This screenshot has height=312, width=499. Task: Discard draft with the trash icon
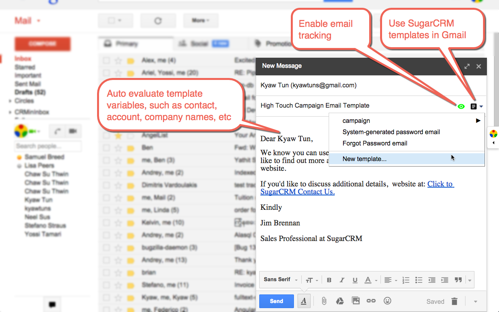[454, 301]
